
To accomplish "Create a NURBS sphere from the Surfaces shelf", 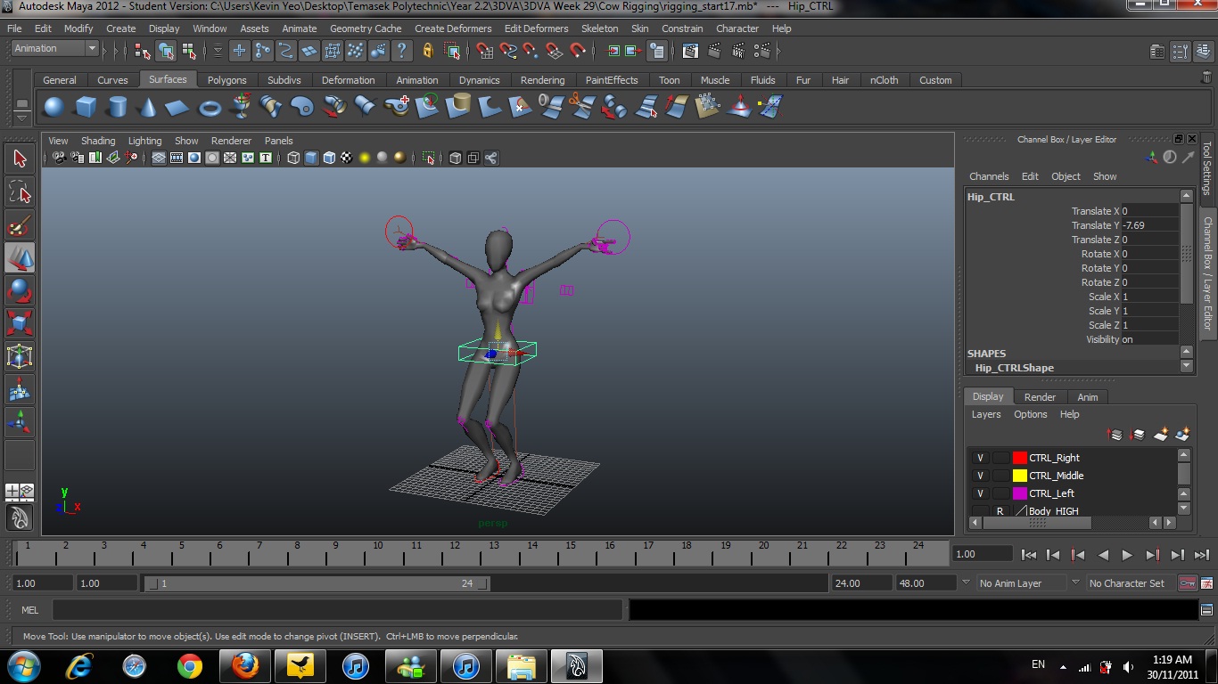I will (x=53, y=106).
